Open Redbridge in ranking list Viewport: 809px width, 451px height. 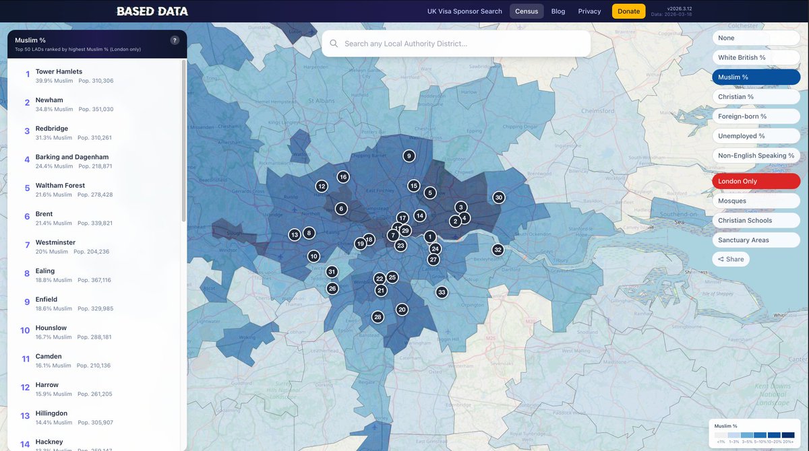click(x=94, y=133)
